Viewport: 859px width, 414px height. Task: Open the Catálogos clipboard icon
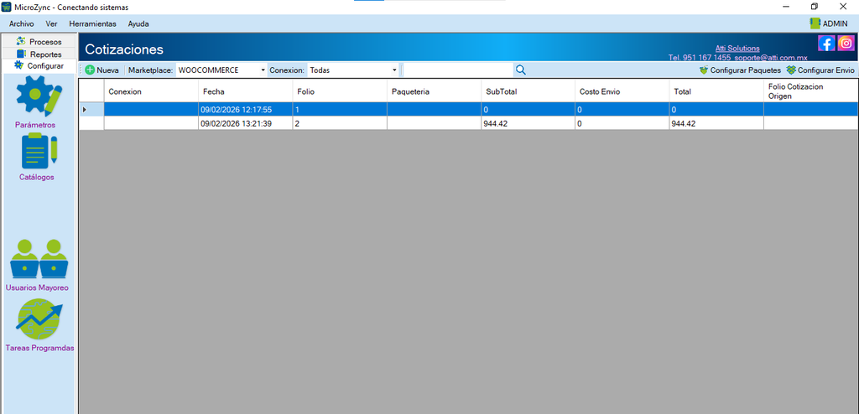click(x=39, y=151)
